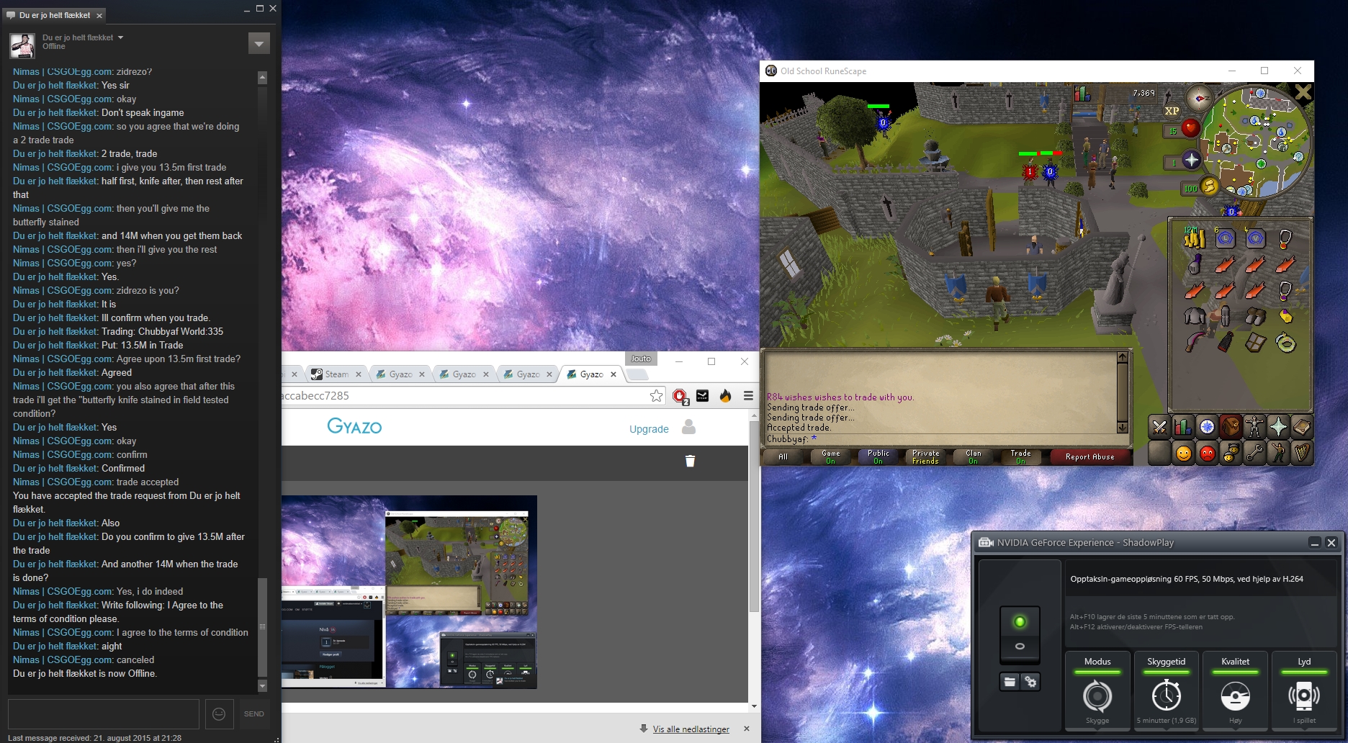Select the All chat tab in RuneScape
The image size is (1348, 743).
click(x=783, y=456)
